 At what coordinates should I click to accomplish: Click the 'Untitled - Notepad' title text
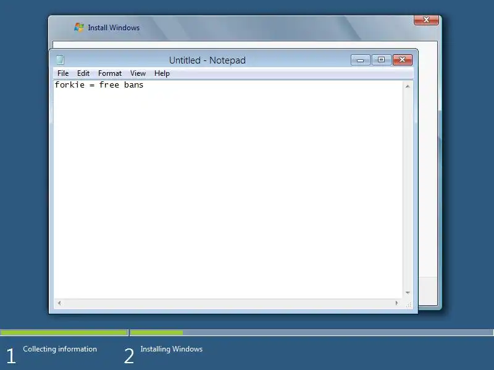(x=207, y=60)
